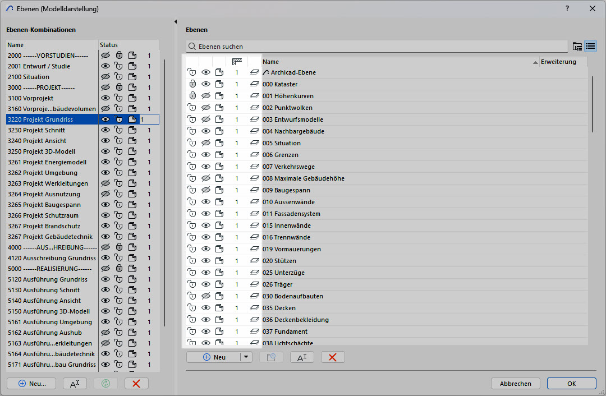This screenshot has height=396, width=606.
Task: Create new layer combination with Neu... button
Action: point(31,384)
